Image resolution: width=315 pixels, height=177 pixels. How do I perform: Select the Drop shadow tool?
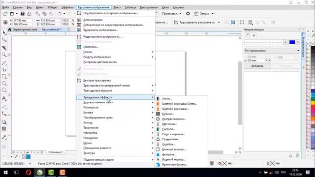(x=4, y=122)
